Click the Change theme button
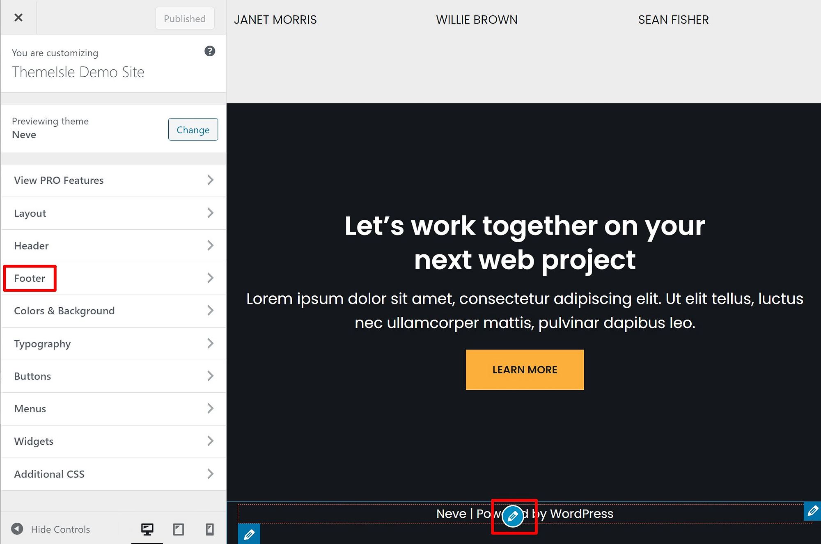 pyautogui.click(x=193, y=129)
